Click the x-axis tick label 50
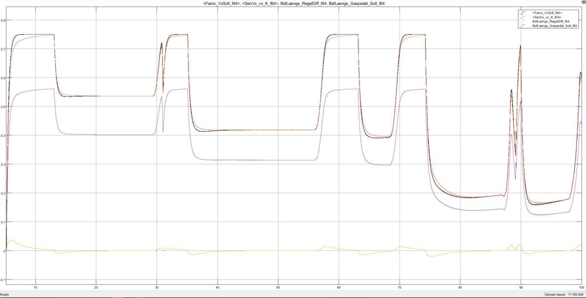Viewport: 586px width, 298px height. pos(278,288)
